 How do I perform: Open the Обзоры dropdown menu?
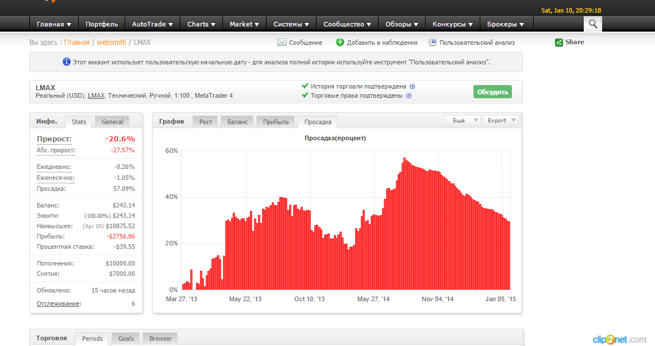[402, 24]
